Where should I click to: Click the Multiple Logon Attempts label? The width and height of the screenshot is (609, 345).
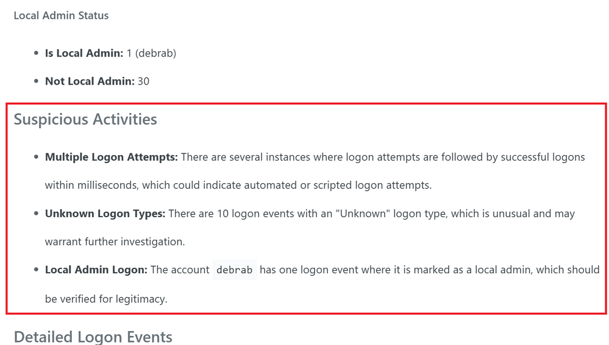click(112, 158)
